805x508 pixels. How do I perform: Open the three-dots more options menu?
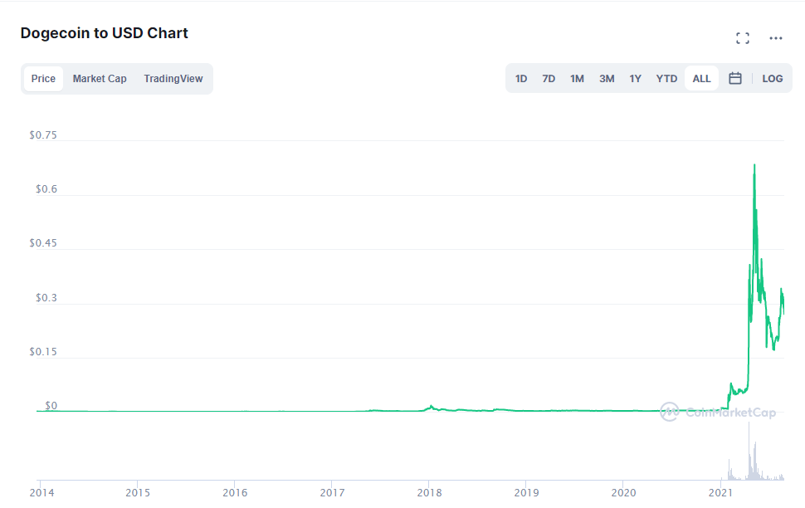pyautogui.click(x=776, y=38)
